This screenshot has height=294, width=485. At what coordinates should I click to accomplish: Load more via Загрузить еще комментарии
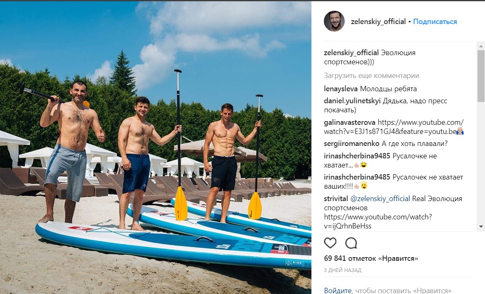coord(372,75)
